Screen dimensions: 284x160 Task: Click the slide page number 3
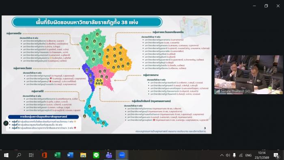pos(205,128)
